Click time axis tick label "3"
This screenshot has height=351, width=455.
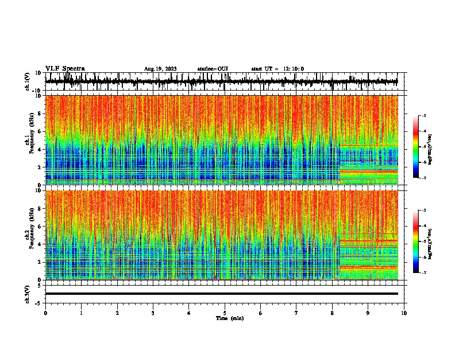pos(153,313)
